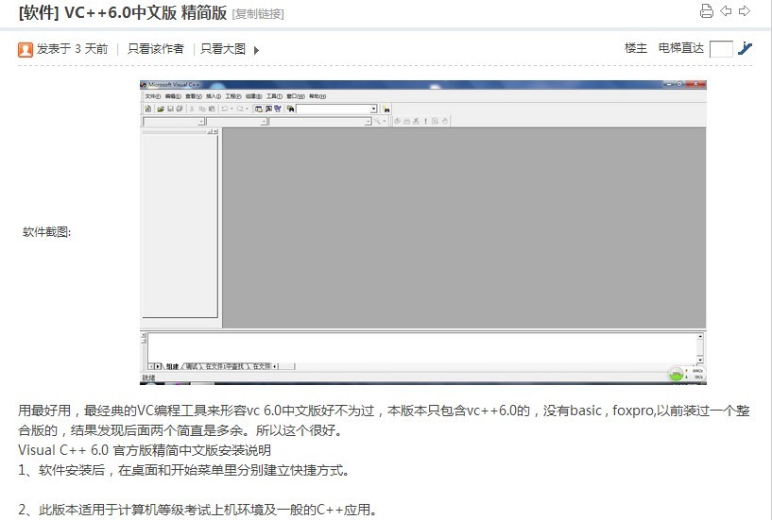Click the 楼主 floor label
The height and width of the screenshot is (520, 772).
(636, 48)
